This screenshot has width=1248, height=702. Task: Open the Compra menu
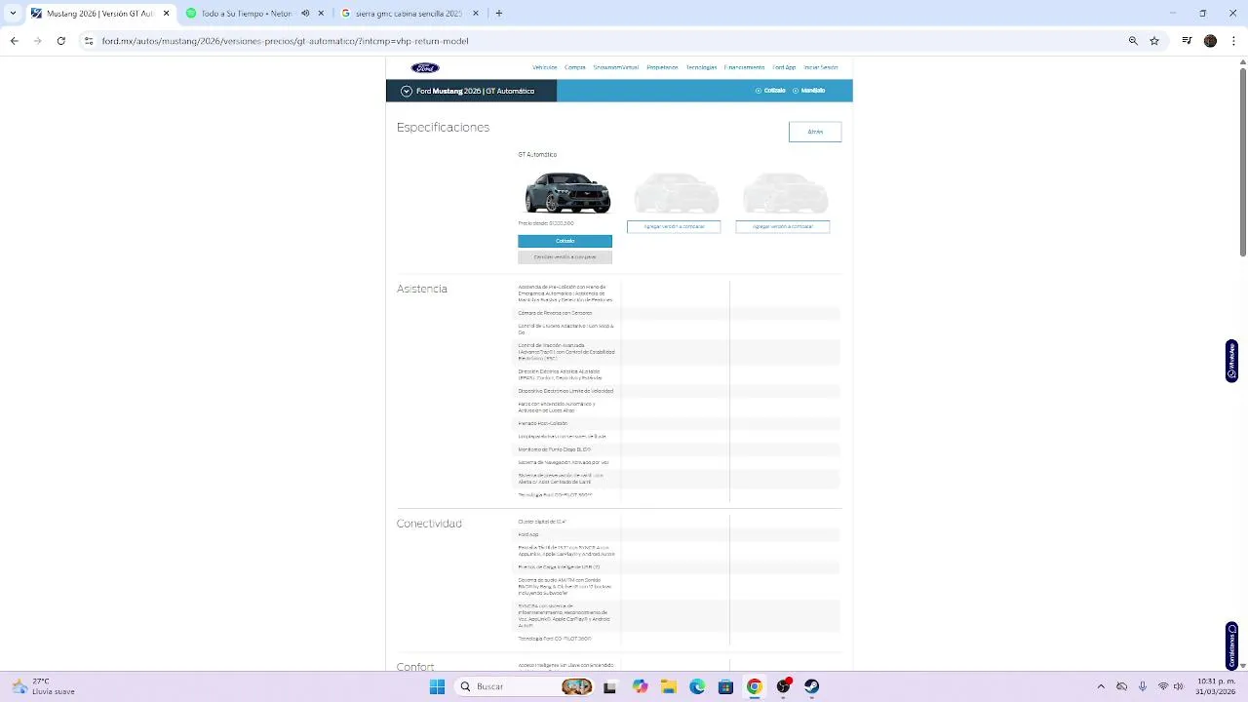pos(575,67)
